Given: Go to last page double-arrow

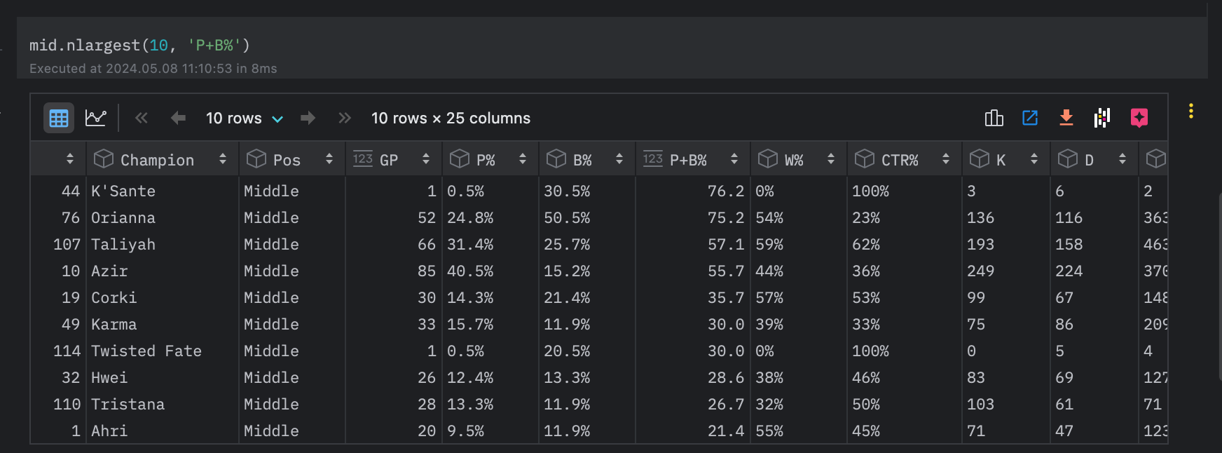Looking at the screenshot, I should click(344, 118).
